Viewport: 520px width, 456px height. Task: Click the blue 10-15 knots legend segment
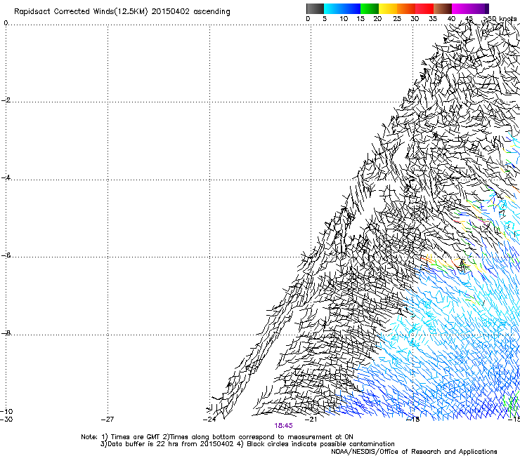(x=351, y=8)
